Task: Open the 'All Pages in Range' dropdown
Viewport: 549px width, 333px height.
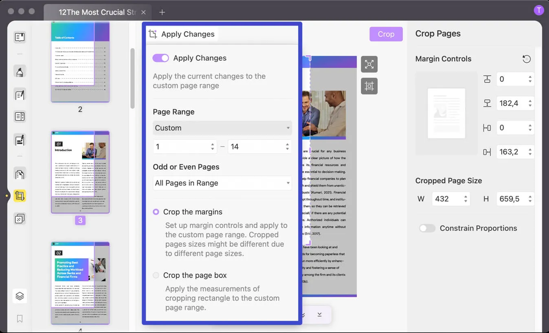Action: [222, 183]
